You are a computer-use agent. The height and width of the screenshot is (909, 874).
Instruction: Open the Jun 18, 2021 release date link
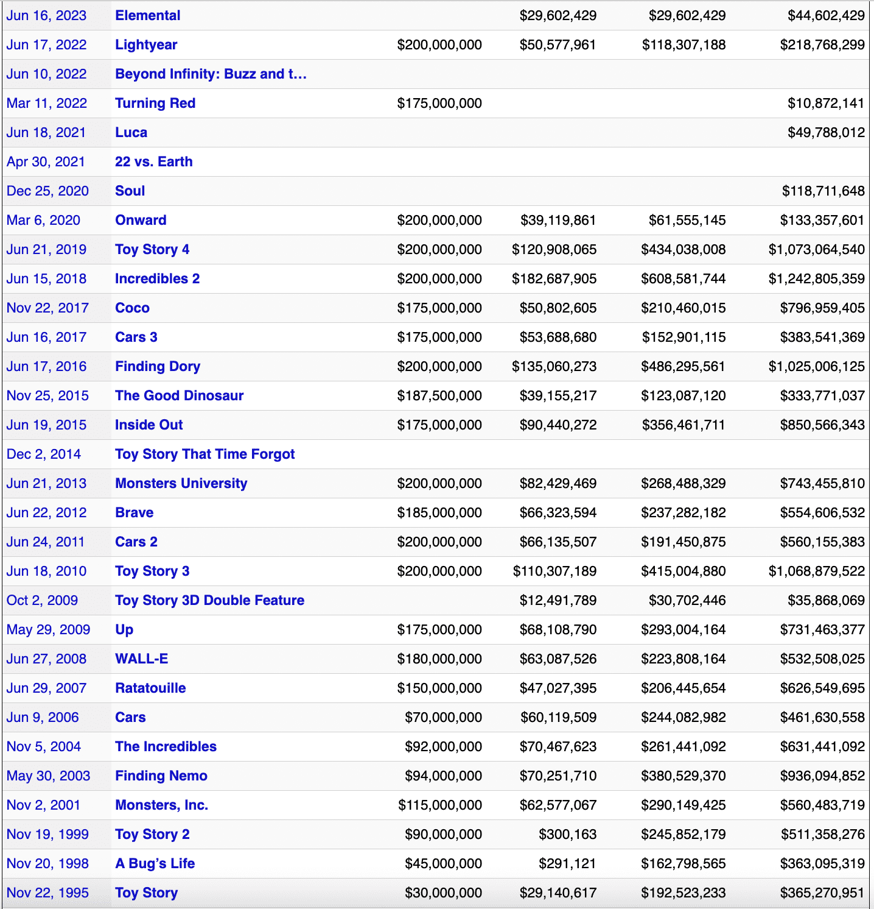(46, 133)
